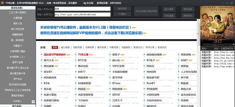235x107 pixels.
Task: Open the 浏览器VIP视频插件 link
Action: [x=55, y=55]
